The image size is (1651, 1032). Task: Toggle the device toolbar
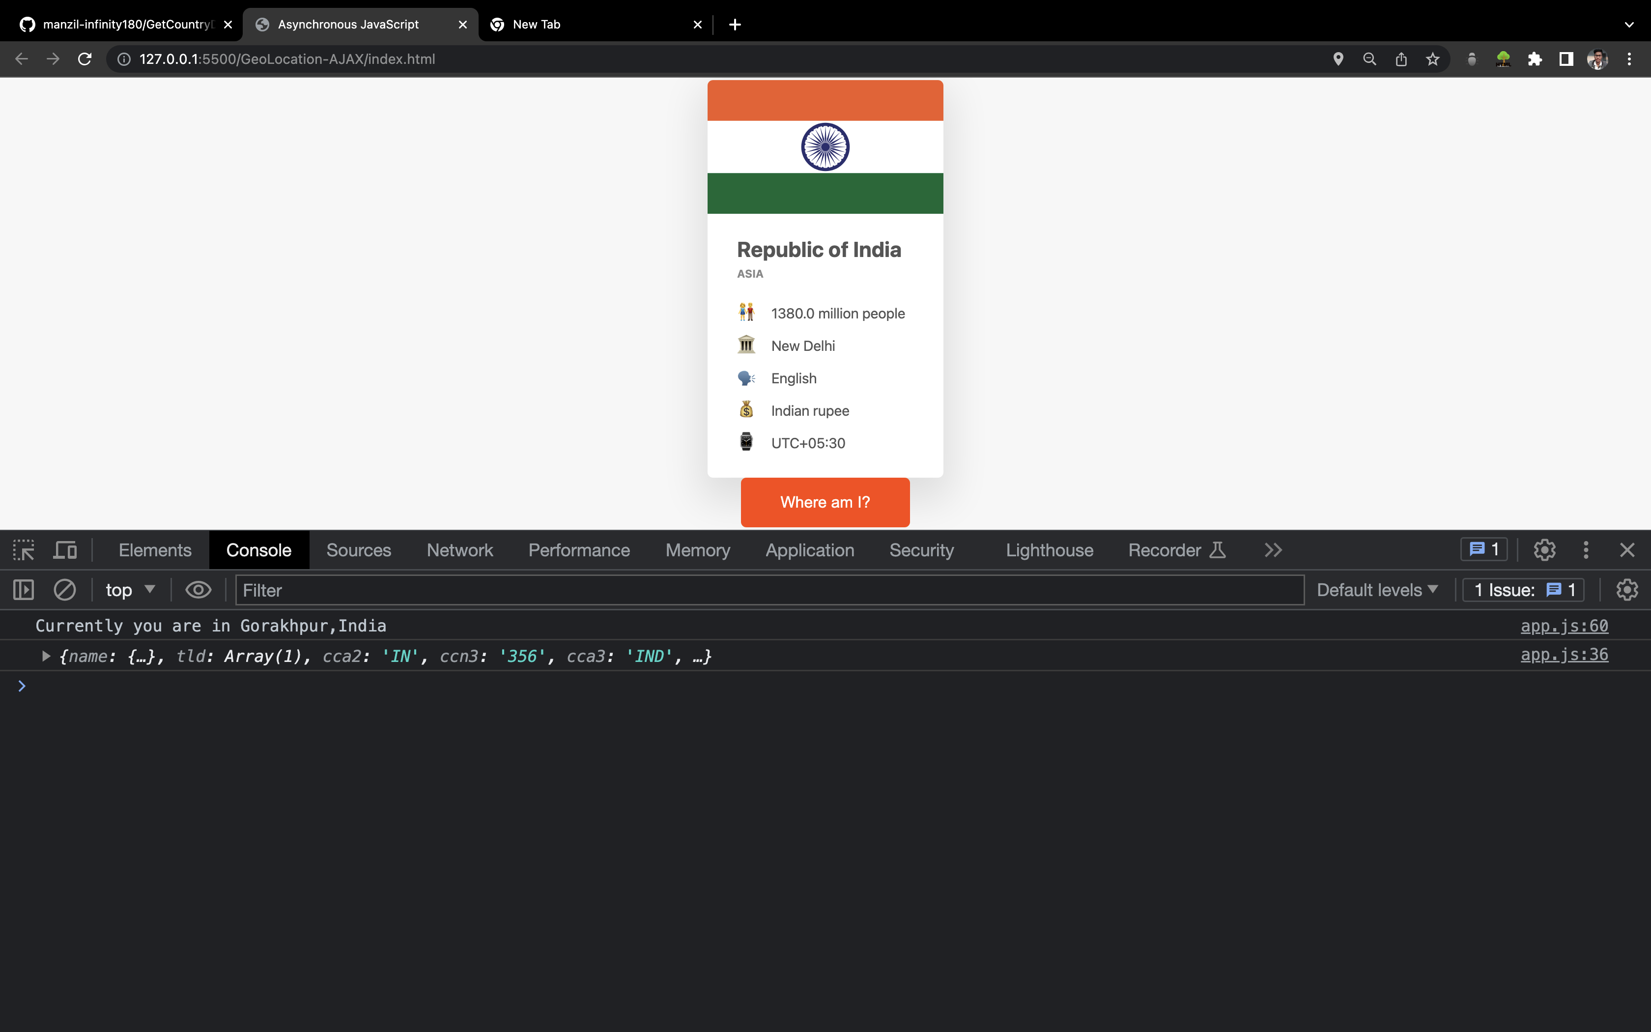point(65,549)
